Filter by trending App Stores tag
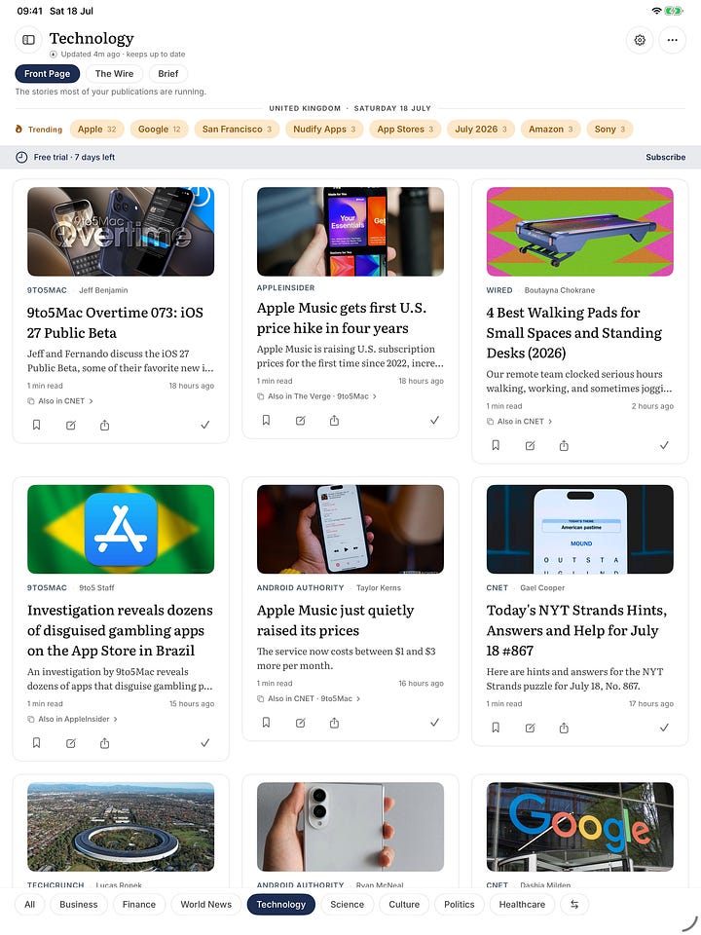The width and height of the screenshot is (701, 935). [x=405, y=129]
